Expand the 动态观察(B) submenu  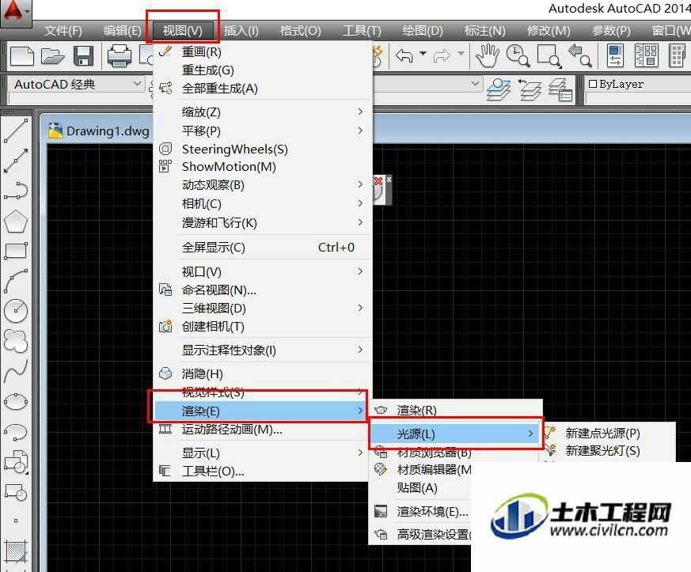coord(263,185)
